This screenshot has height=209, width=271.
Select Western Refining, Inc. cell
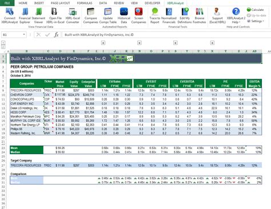26,133
